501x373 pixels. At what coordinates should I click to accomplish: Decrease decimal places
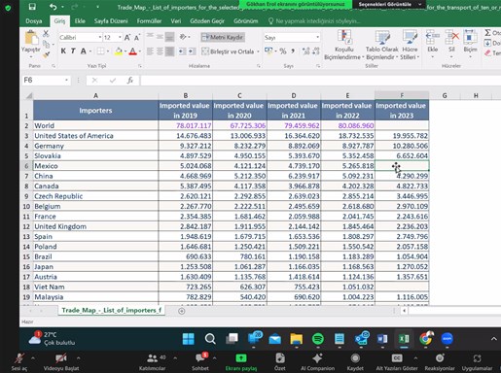point(316,51)
